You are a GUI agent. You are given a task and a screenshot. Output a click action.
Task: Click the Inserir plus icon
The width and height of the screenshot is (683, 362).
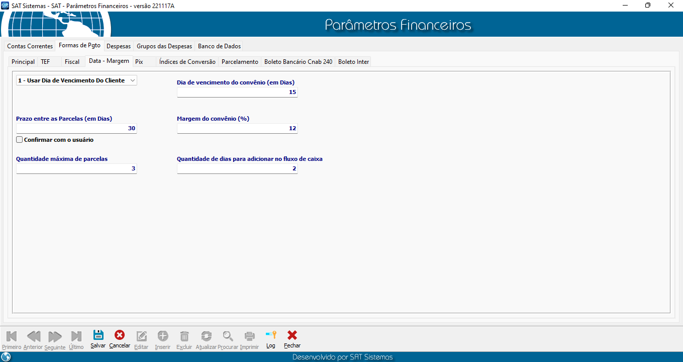tap(163, 336)
